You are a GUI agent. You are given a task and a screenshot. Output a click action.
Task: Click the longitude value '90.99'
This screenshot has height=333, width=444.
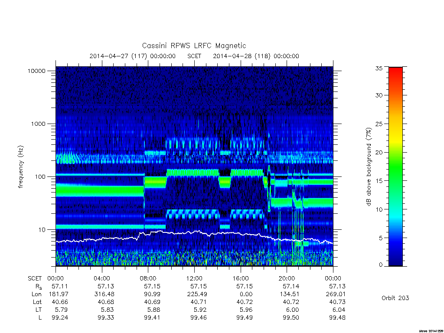point(152,294)
